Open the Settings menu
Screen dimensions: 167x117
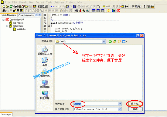pos(59,2)
